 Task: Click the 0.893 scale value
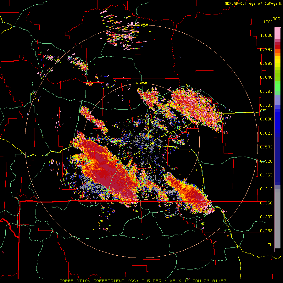(x=266, y=63)
